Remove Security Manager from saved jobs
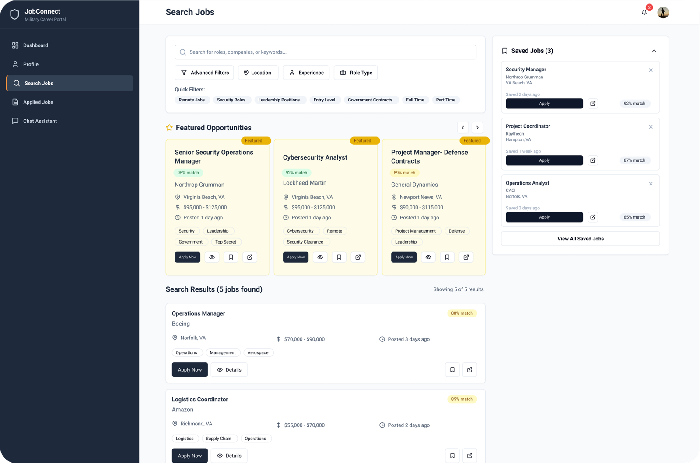Viewport: 700px width, 463px height. (651, 70)
